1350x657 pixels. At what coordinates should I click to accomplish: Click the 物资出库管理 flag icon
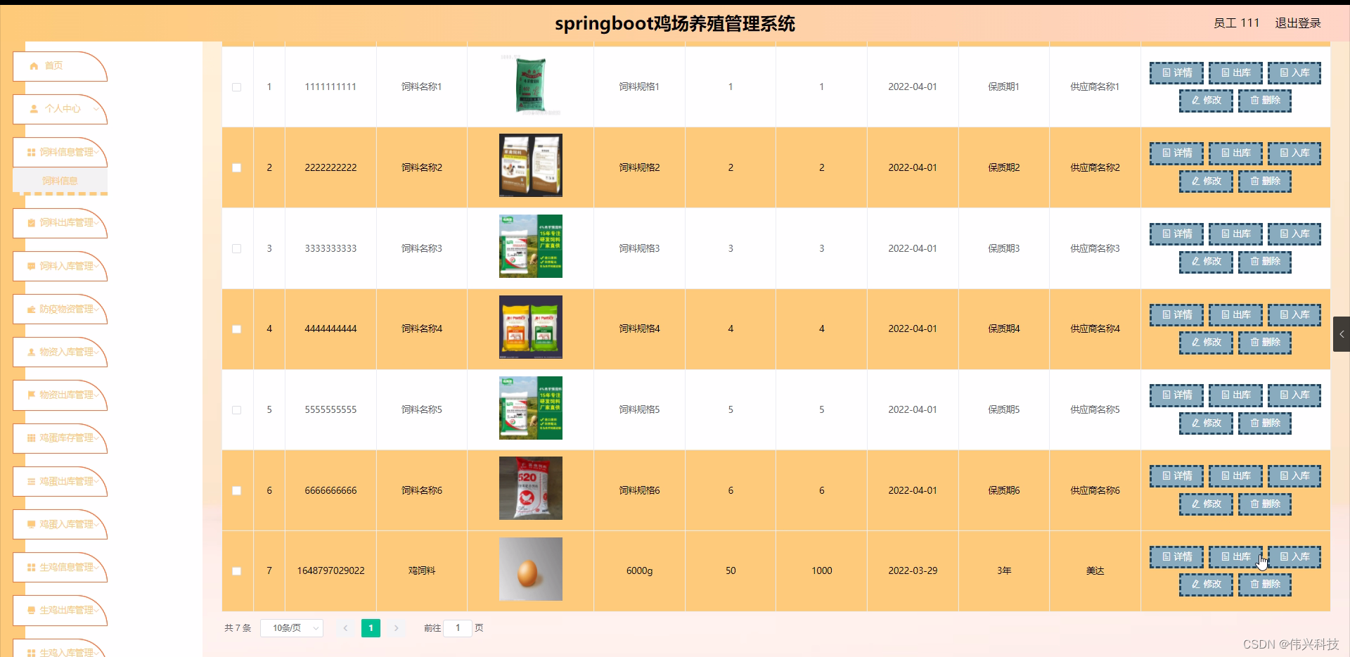point(31,395)
